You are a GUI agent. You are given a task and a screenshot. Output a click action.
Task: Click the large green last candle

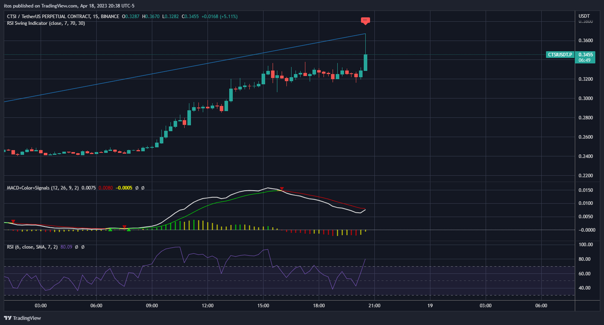365,62
